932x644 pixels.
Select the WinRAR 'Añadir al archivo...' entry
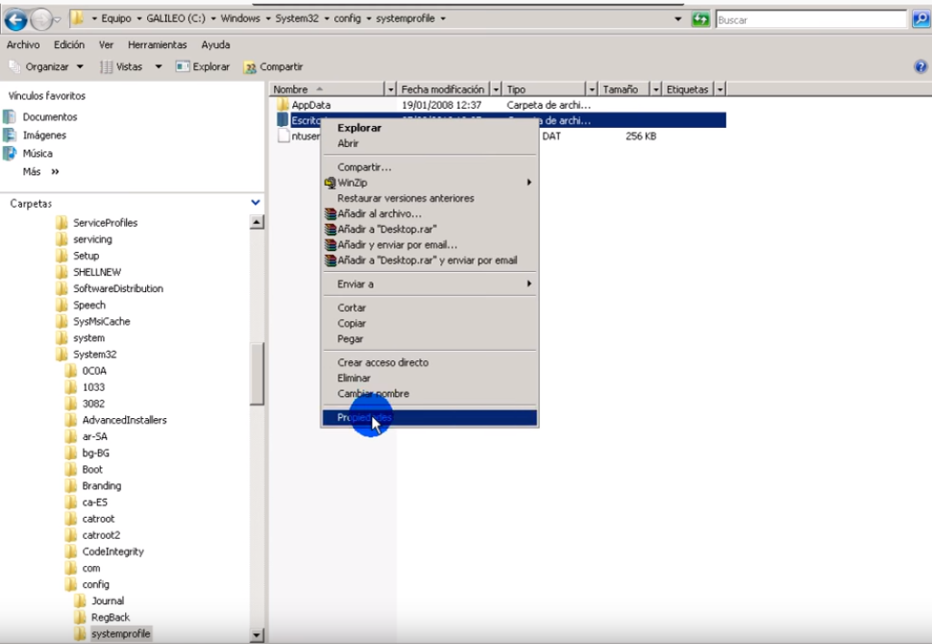coord(379,214)
